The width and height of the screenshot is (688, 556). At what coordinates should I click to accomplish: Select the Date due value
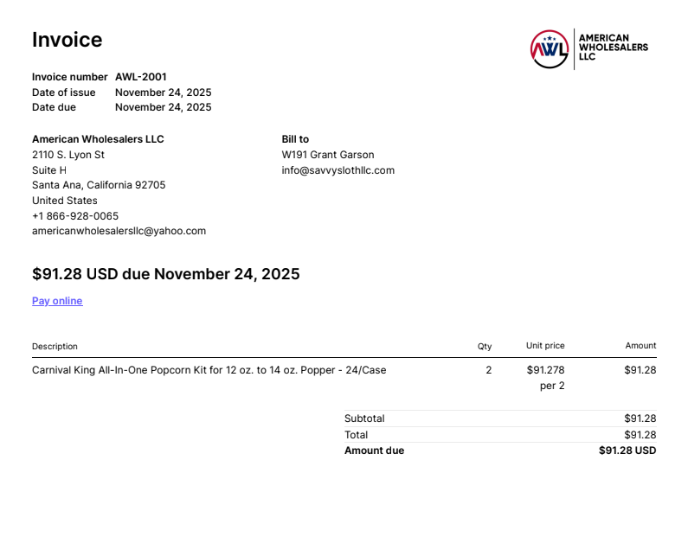163,107
